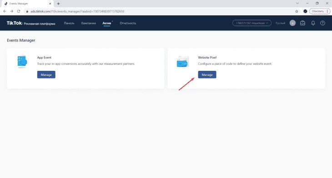
Task: Reload the page in browser
Action: tap(19, 11)
